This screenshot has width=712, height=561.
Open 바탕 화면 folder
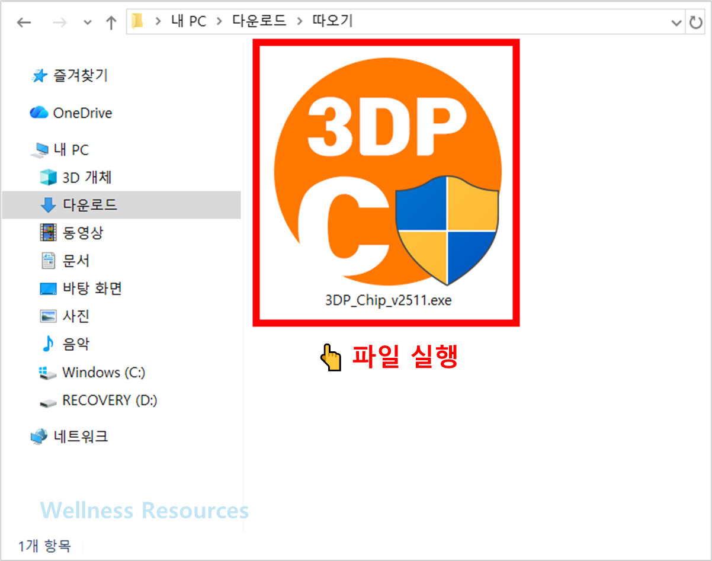pyautogui.click(x=92, y=288)
